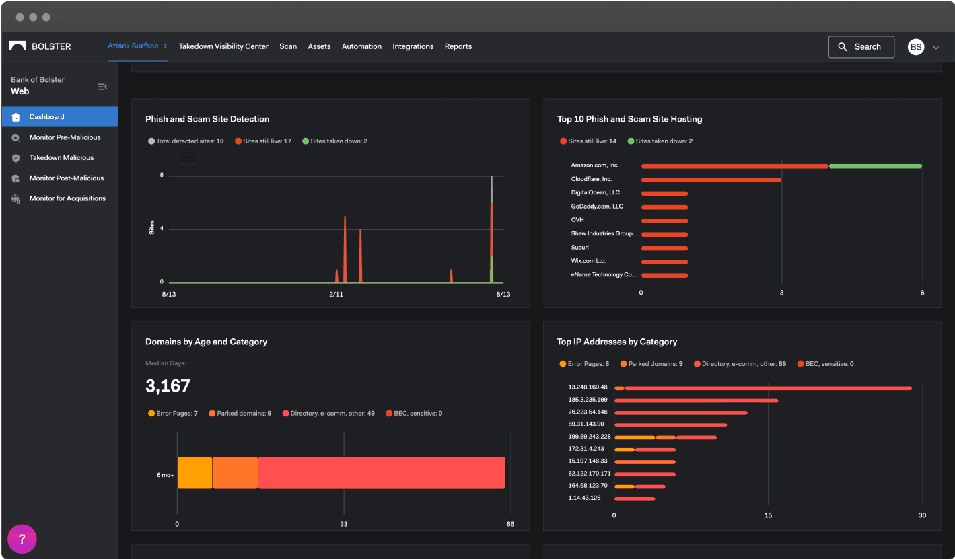The height and width of the screenshot is (559, 955).
Task: Click IP address 185.3.235.199
Action: pos(588,400)
